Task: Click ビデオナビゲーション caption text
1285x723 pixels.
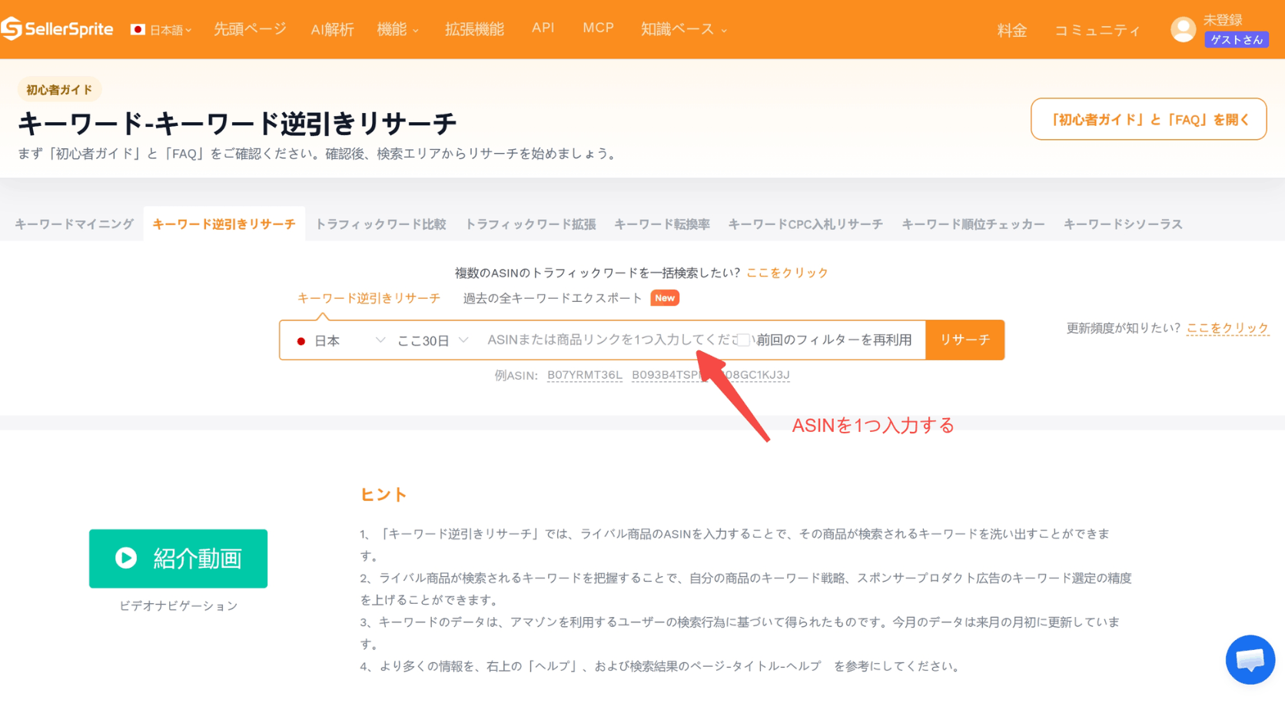Action: (x=178, y=606)
